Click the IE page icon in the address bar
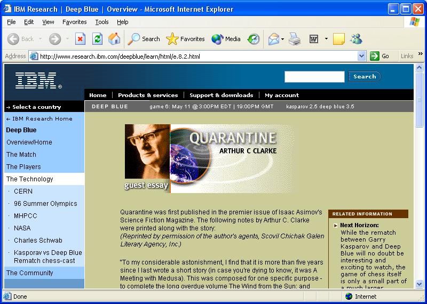Image resolution: width=427 pixels, height=304 pixels. (34, 56)
